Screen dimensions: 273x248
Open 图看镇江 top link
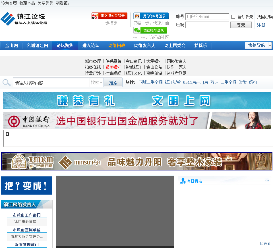[63, 3]
